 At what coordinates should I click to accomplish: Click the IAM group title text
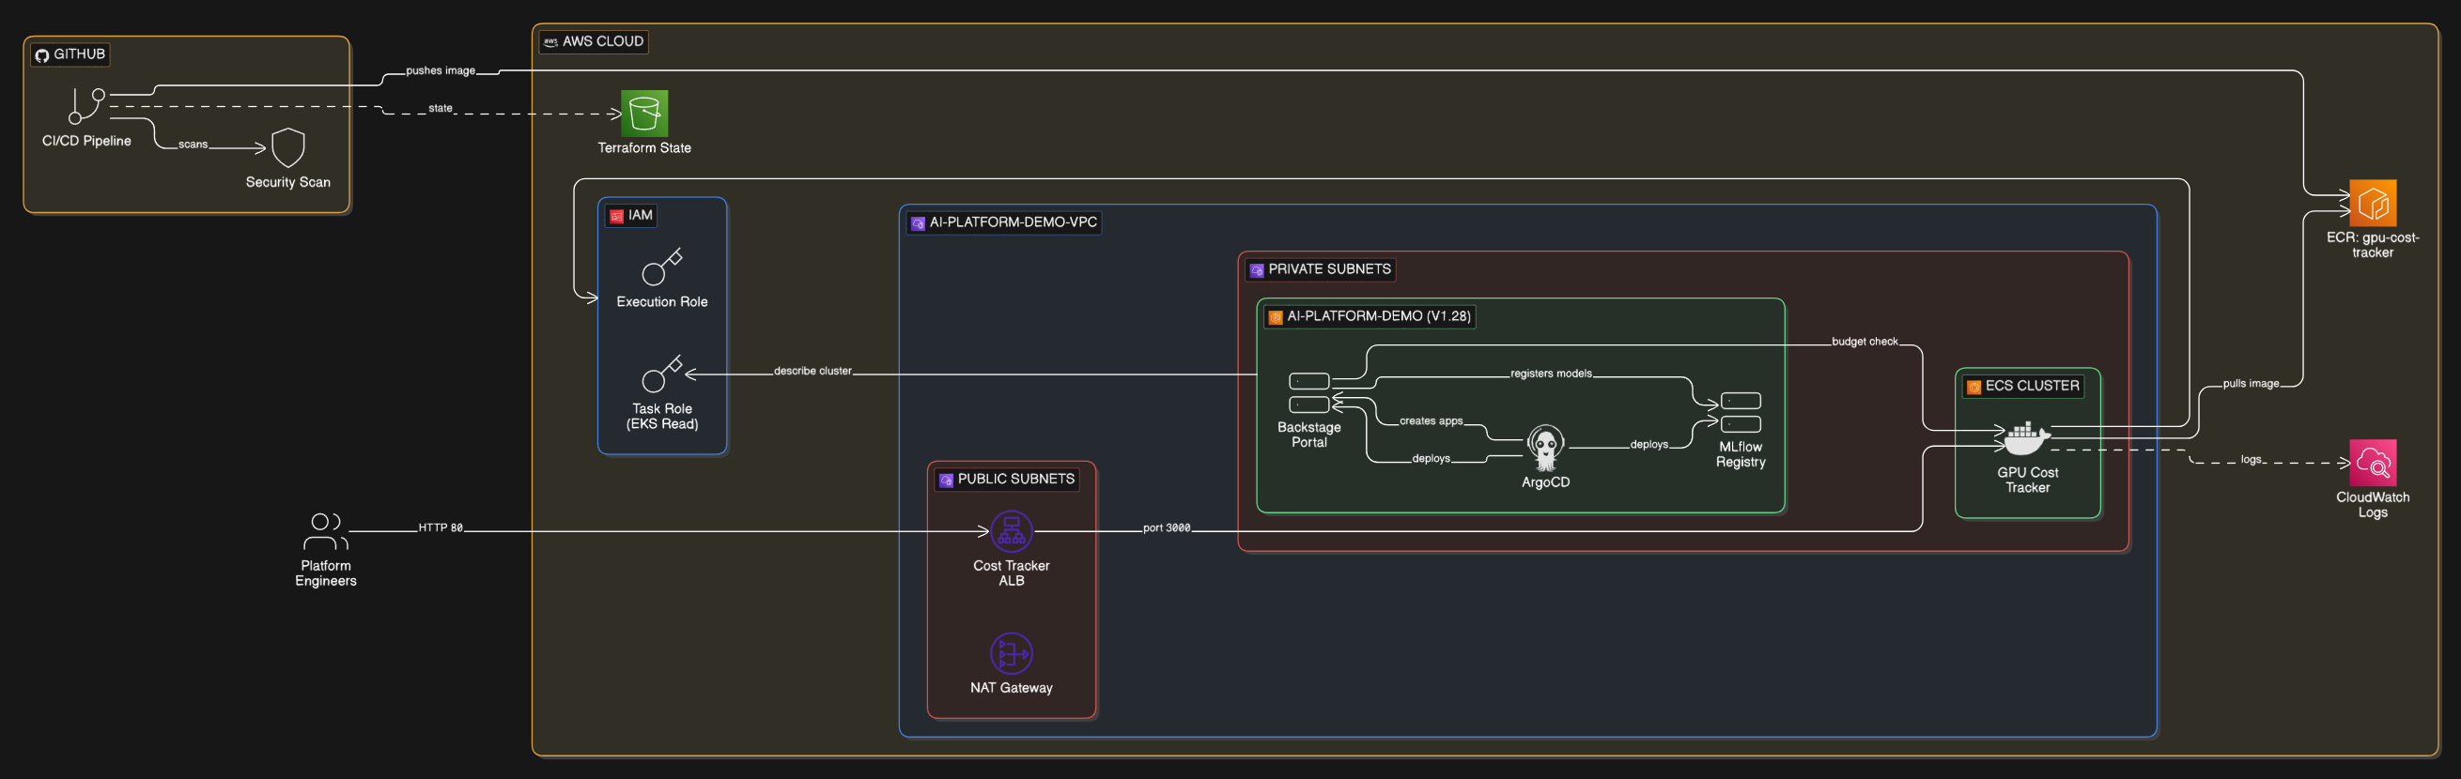tap(640, 216)
